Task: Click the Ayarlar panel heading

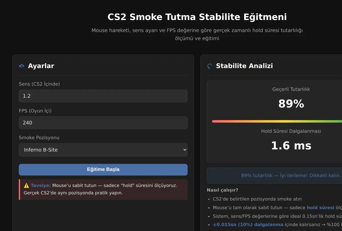Action: (41, 66)
